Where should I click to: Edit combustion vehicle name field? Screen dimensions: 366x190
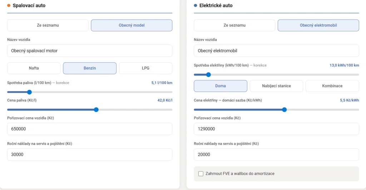pyautogui.click(x=90, y=51)
